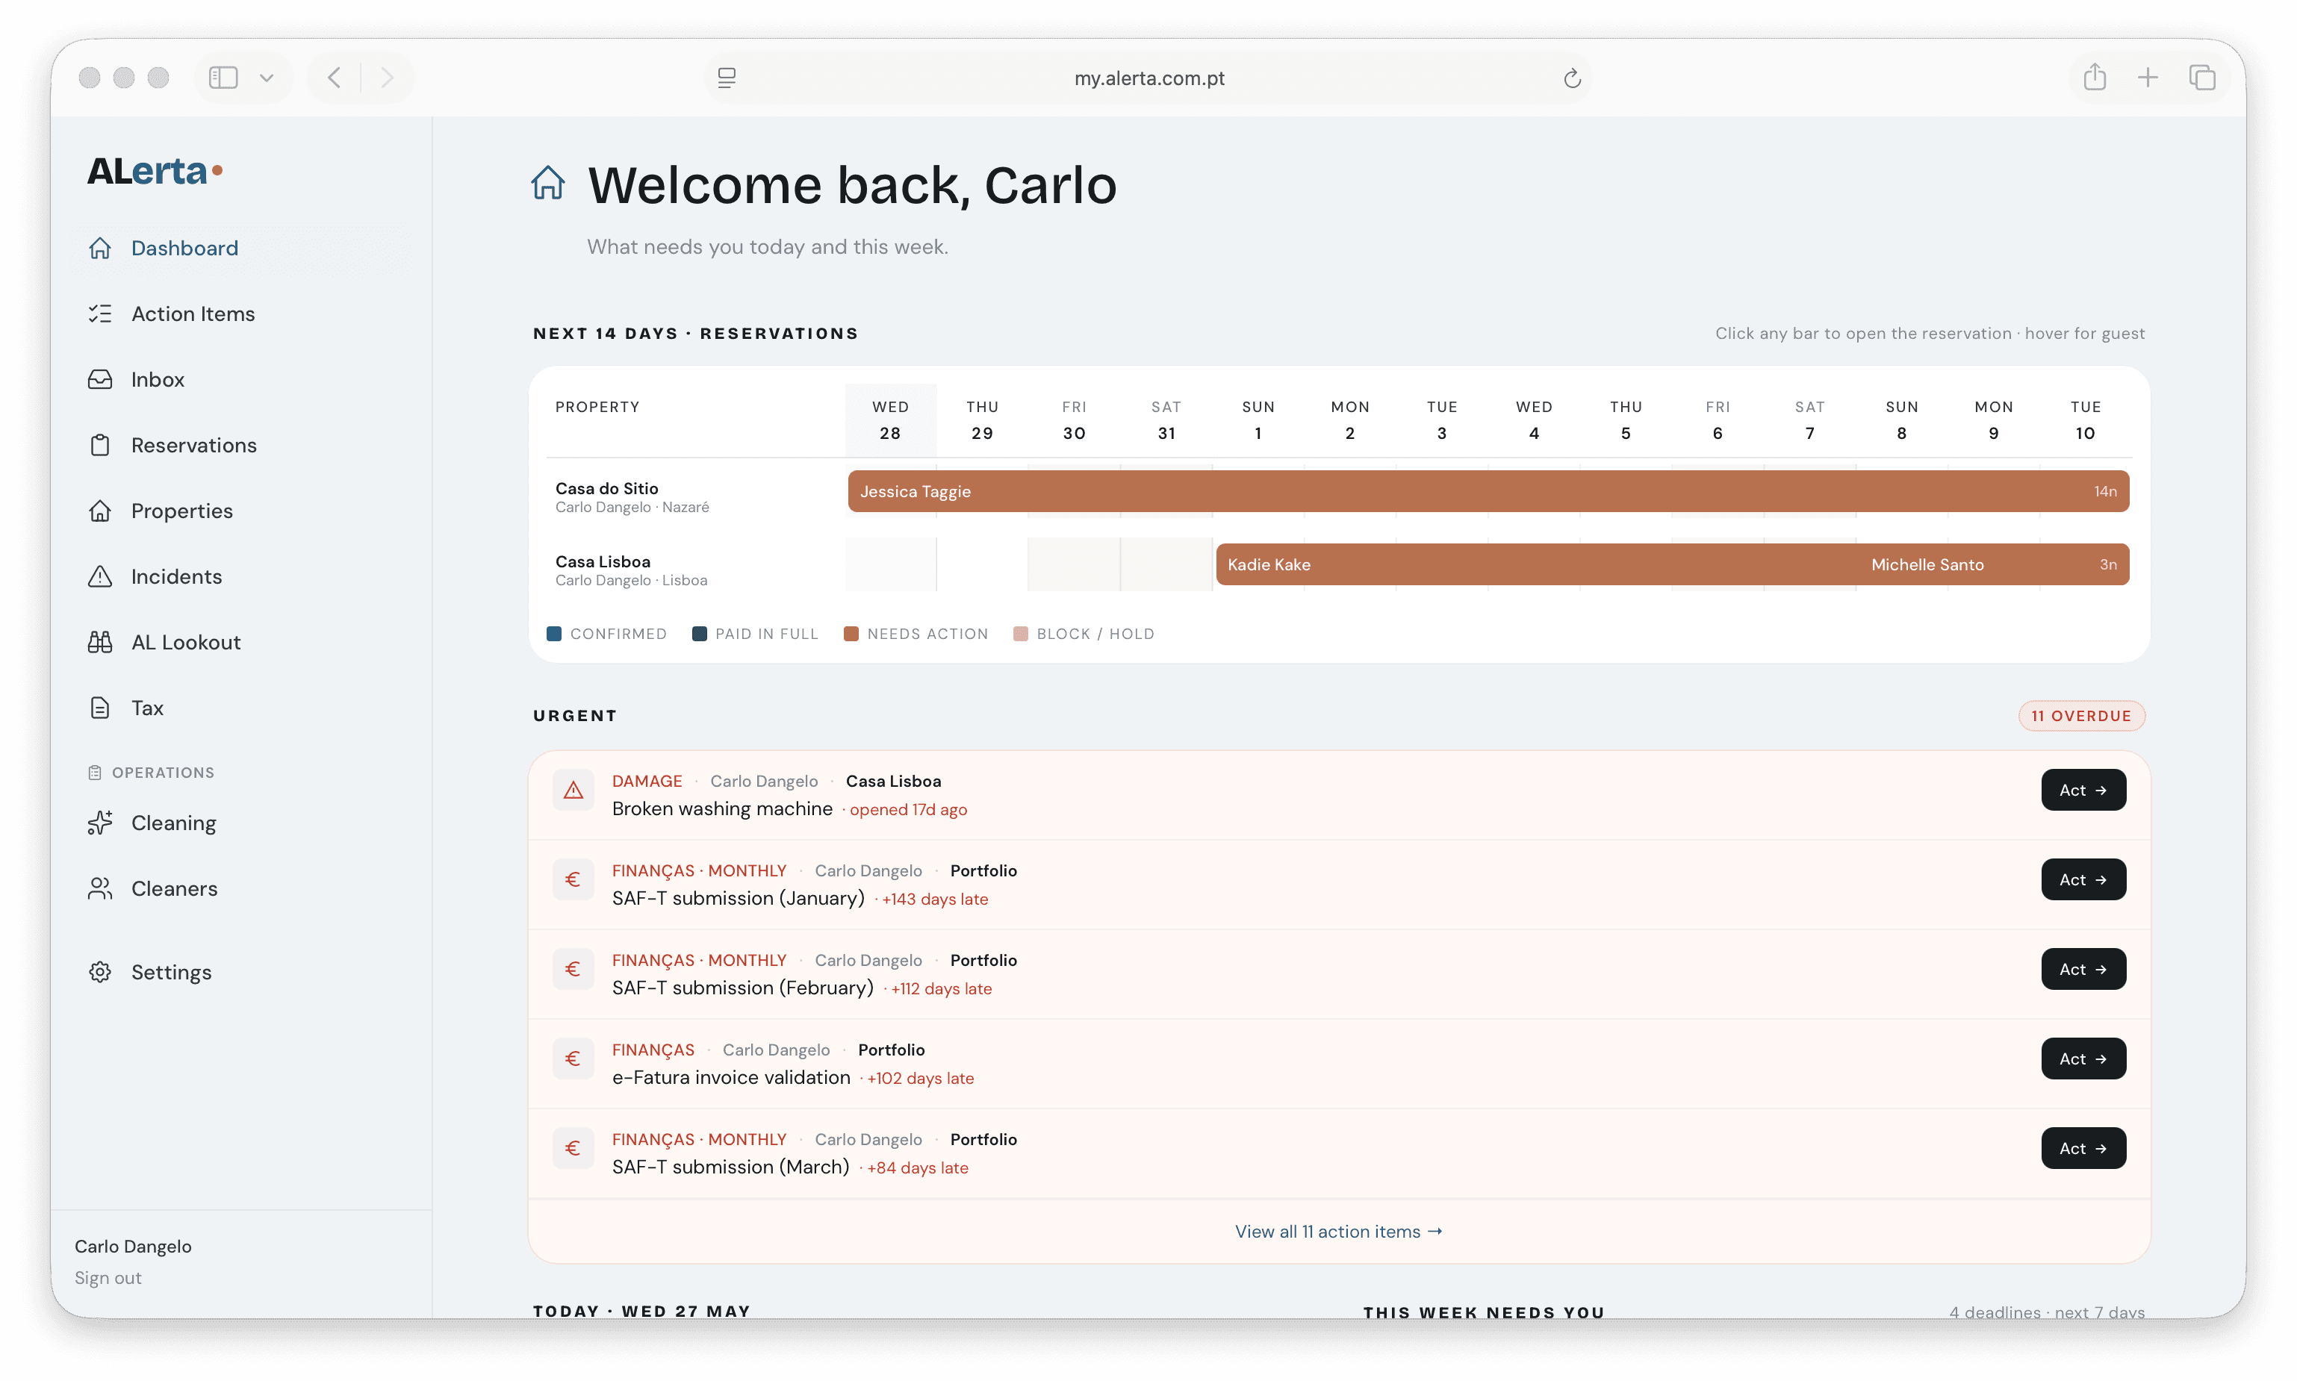Open View all 11 action items link
The width and height of the screenshot is (2297, 1381).
[x=1338, y=1231]
